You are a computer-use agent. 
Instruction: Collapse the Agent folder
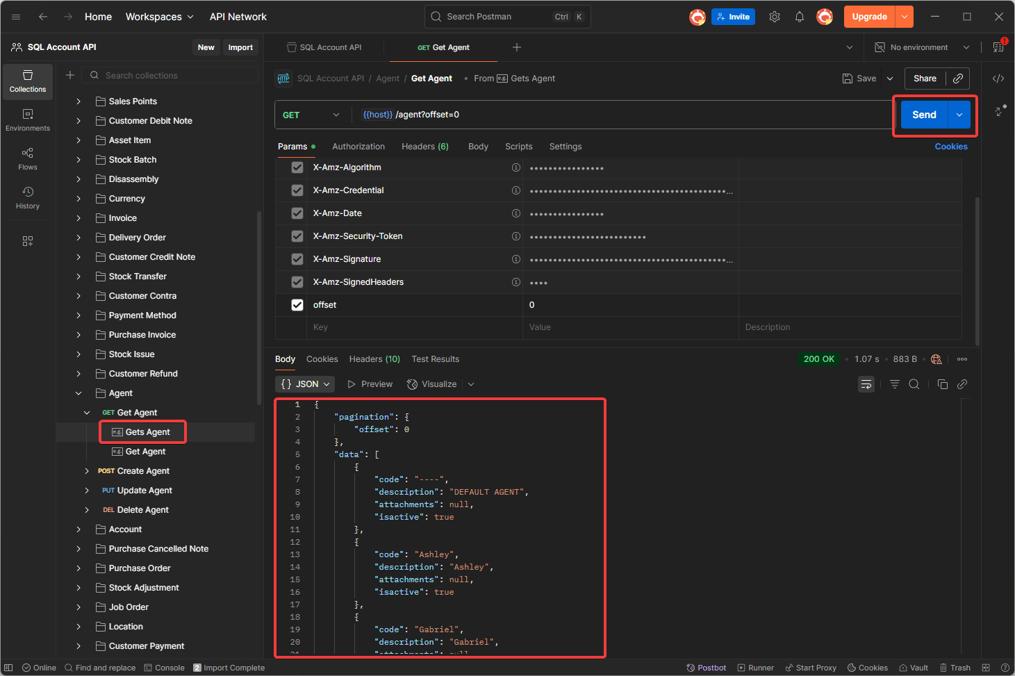click(79, 393)
